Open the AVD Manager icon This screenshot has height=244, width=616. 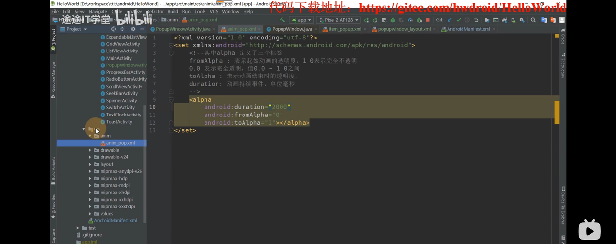(x=513, y=20)
